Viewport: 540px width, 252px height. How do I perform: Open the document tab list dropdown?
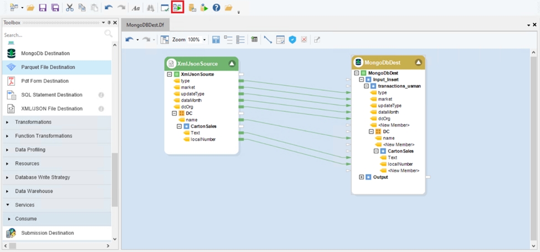529,25
